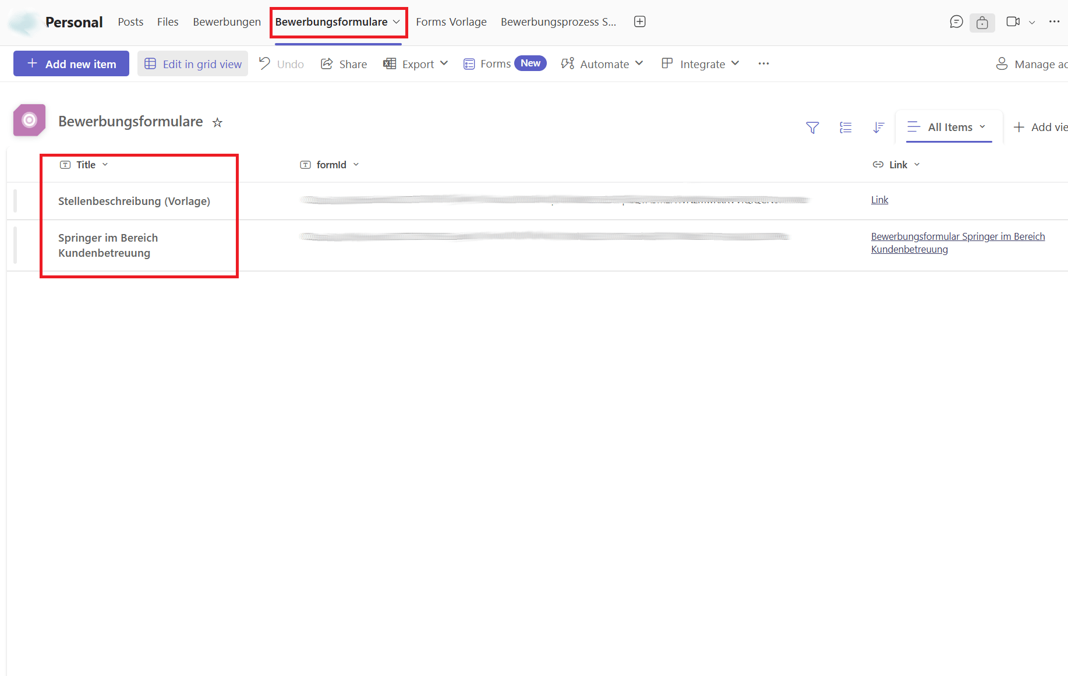Open the Bewerbungen tab
The height and width of the screenshot is (676, 1068).
227,22
